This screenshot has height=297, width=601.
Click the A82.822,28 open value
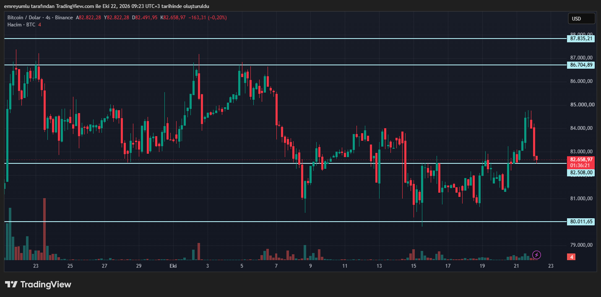[88, 18]
